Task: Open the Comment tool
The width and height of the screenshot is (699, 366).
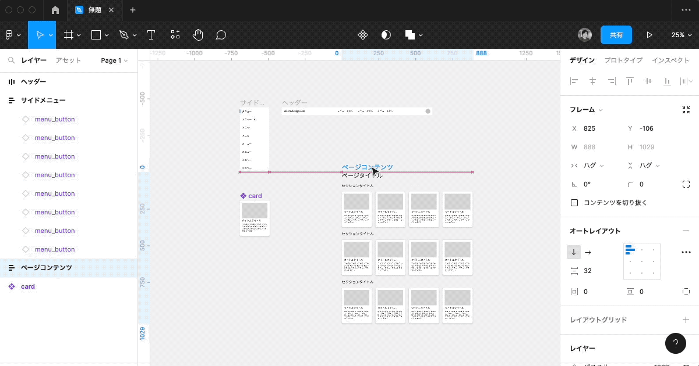Action: click(221, 35)
